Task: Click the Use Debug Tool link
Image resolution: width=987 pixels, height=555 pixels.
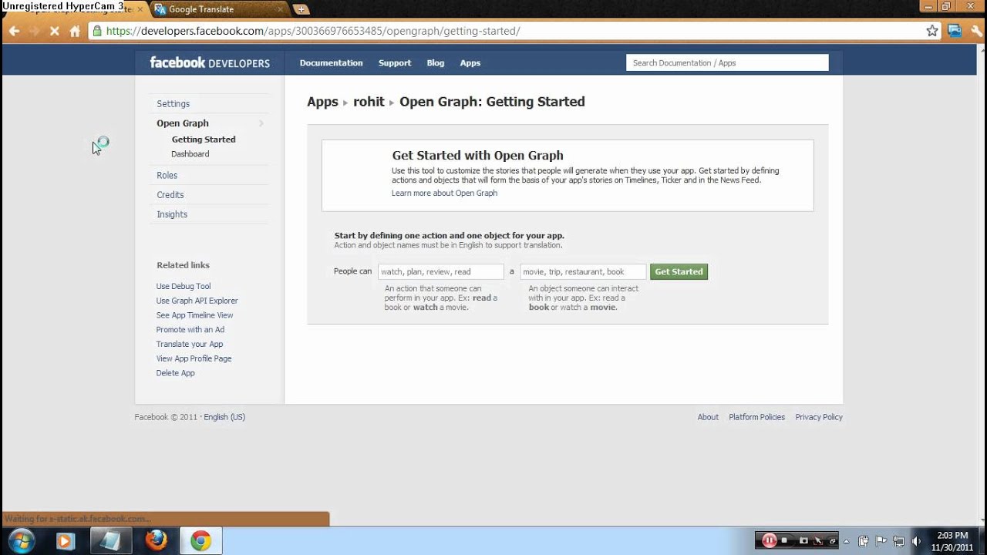Action: 184,286
